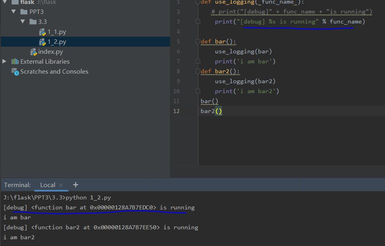Open index.py in the project tree

[51, 52]
